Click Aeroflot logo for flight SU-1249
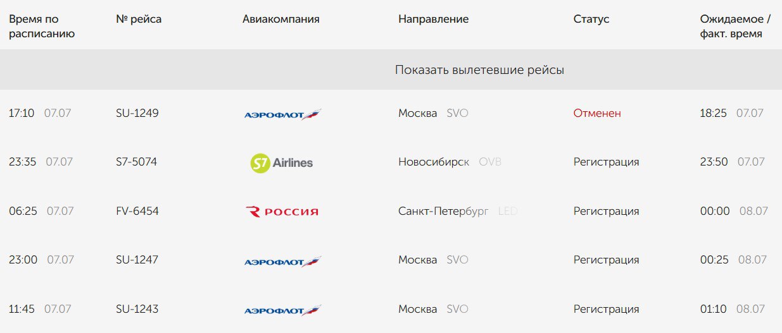 coord(282,114)
